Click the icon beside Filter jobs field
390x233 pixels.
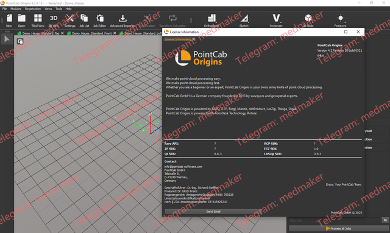tap(385, 220)
